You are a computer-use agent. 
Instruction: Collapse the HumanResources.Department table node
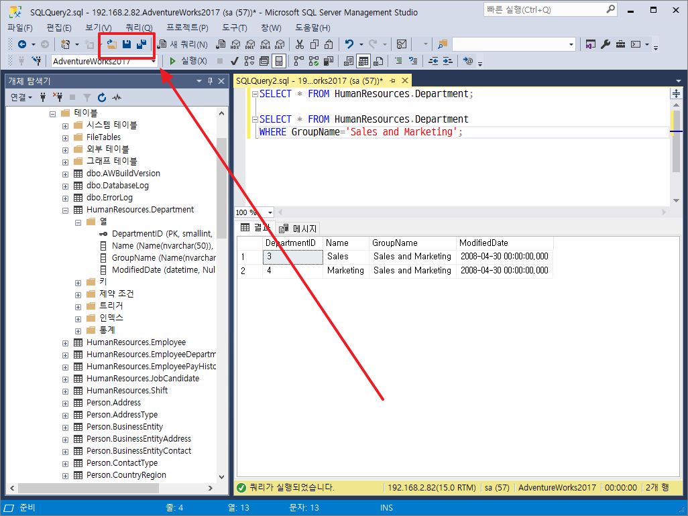(x=65, y=210)
